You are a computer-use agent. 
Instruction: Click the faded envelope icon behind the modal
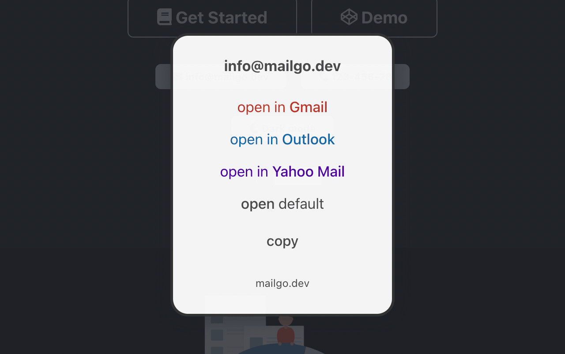click(x=177, y=77)
